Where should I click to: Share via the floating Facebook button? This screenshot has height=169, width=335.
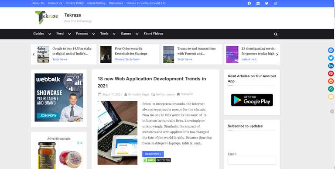[331, 50]
